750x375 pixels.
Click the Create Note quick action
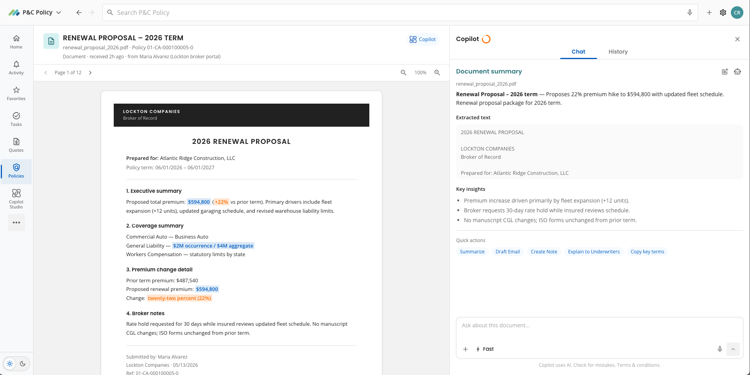(x=544, y=252)
